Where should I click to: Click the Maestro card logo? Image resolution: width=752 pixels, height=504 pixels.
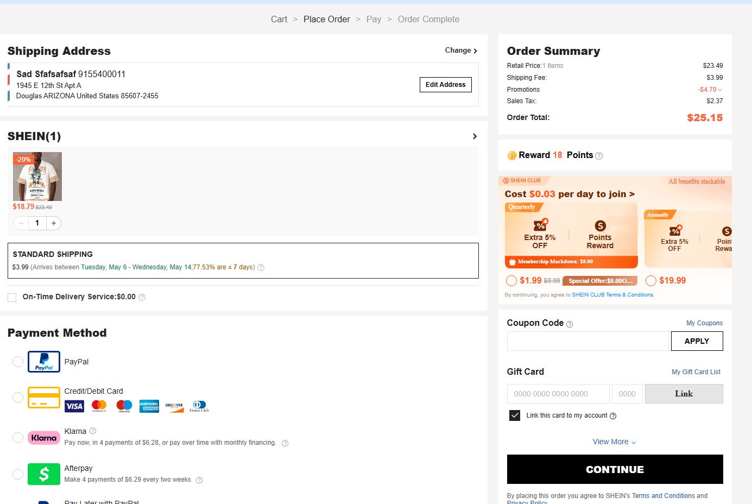124,406
